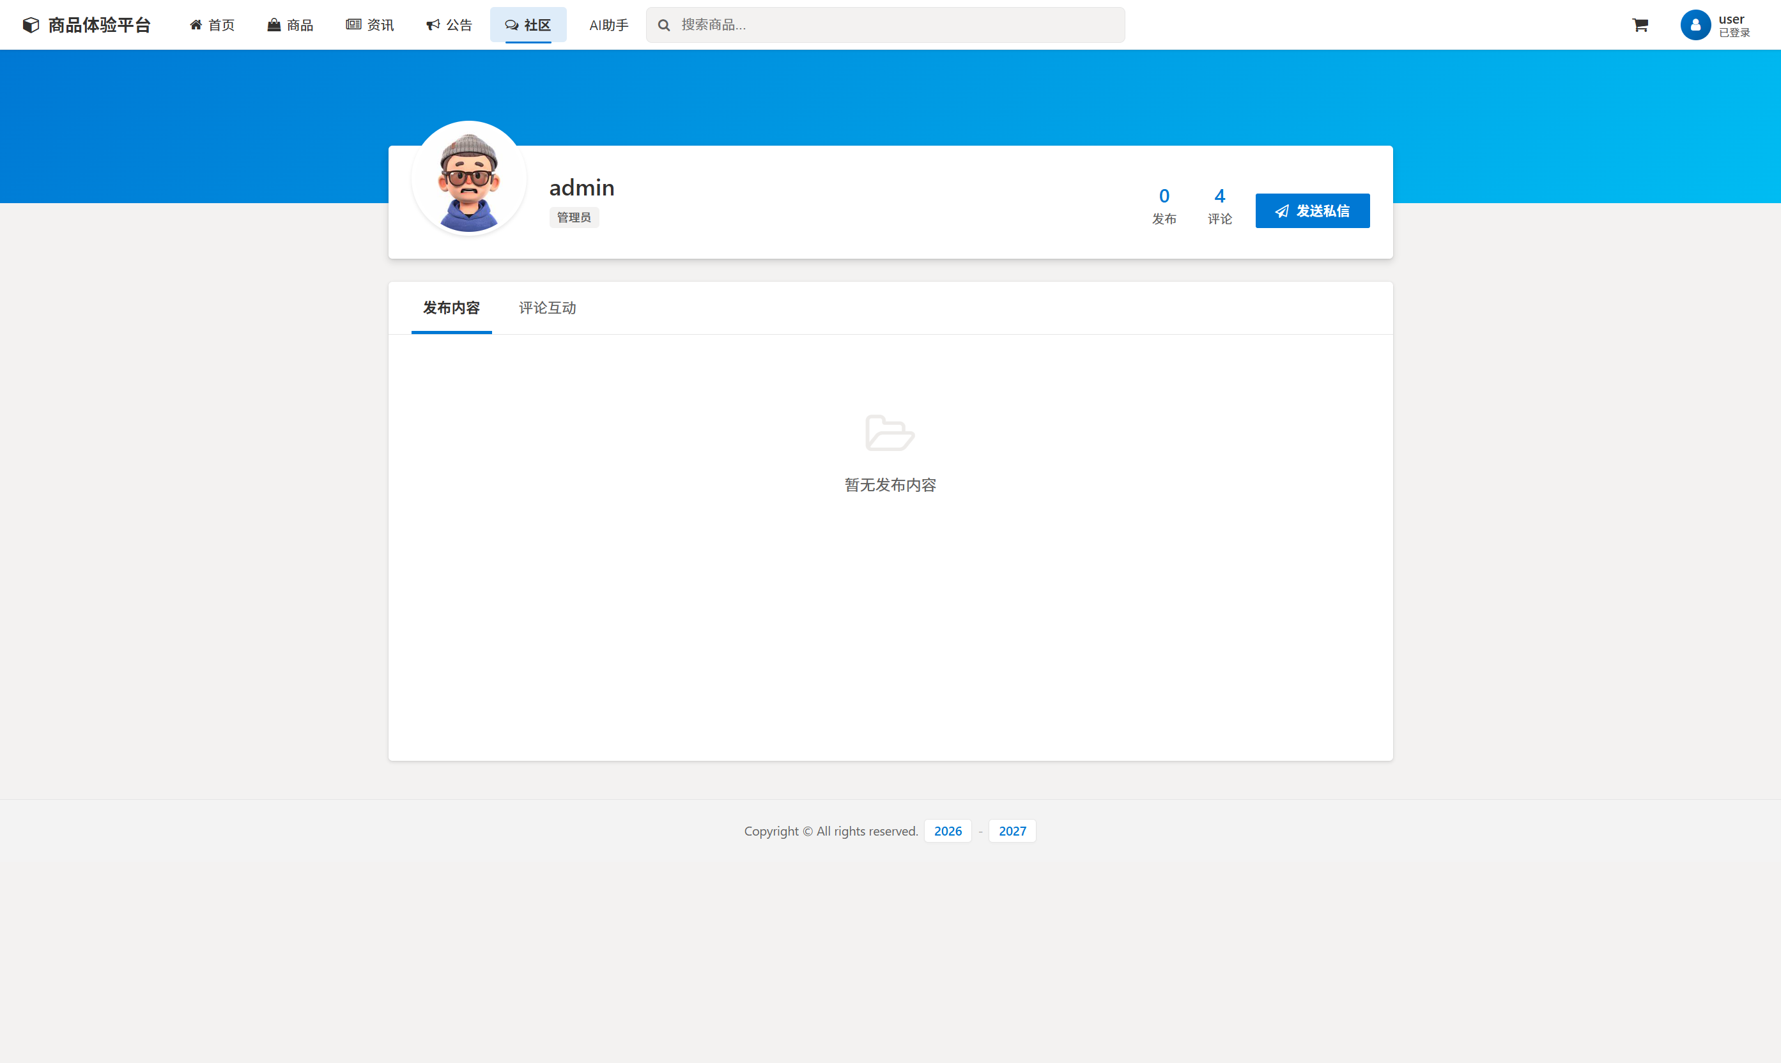This screenshot has width=1781, height=1063.
Task: Click the 首页 home icon
Action: tap(196, 24)
